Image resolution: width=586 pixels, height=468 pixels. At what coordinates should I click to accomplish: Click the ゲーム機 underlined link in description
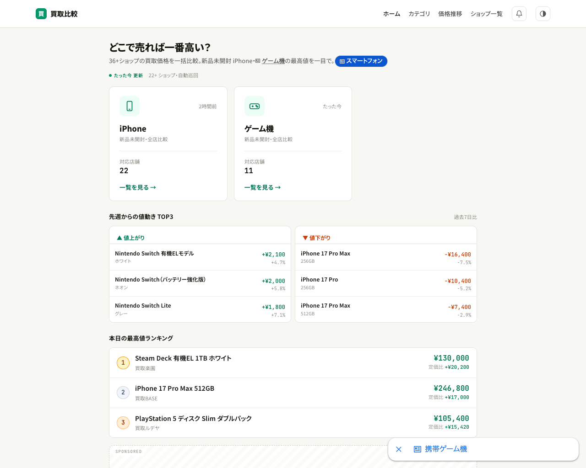coord(273,61)
